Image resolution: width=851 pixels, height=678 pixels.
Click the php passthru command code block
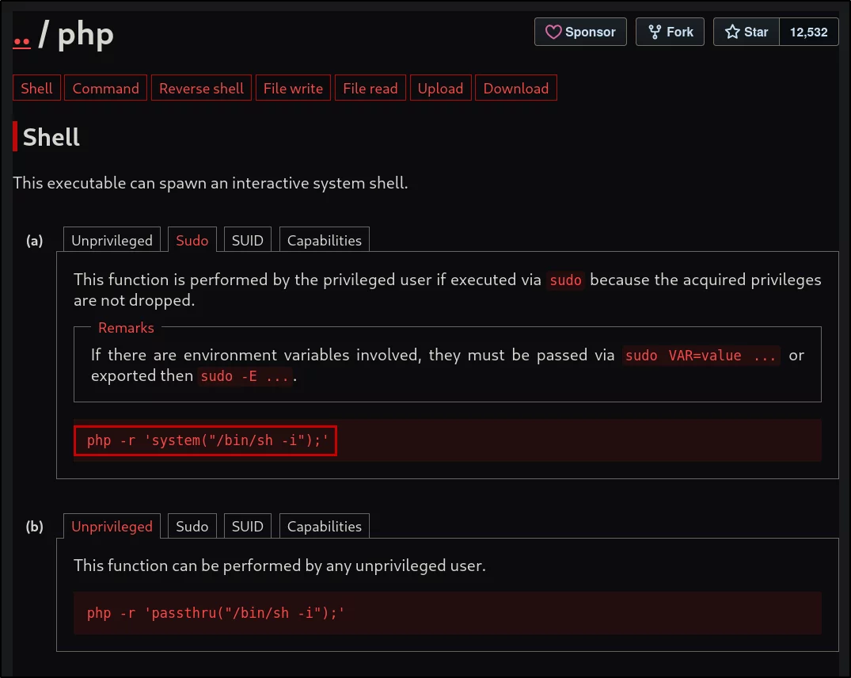[x=447, y=613]
